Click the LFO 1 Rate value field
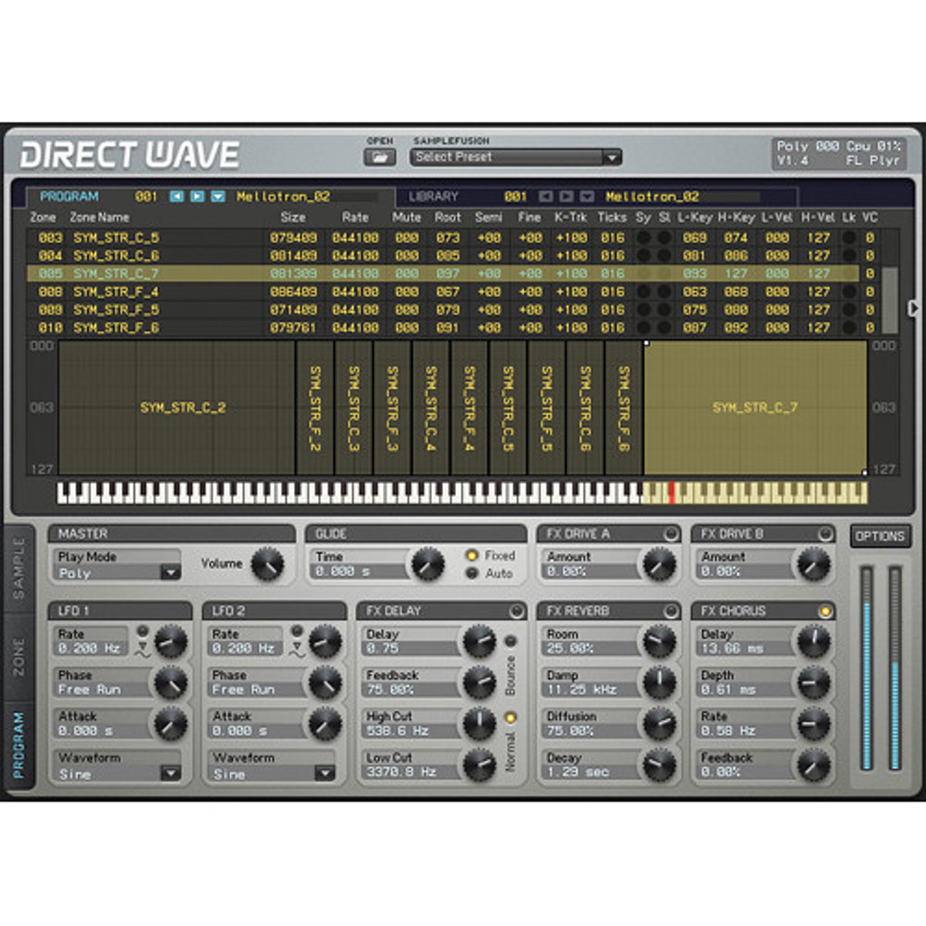This screenshot has width=926, height=926. click(x=90, y=648)
